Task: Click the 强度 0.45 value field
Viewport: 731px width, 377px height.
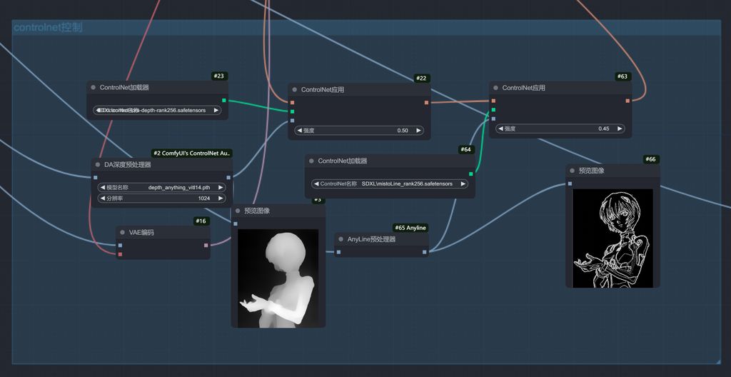Action: coord(560,129)
